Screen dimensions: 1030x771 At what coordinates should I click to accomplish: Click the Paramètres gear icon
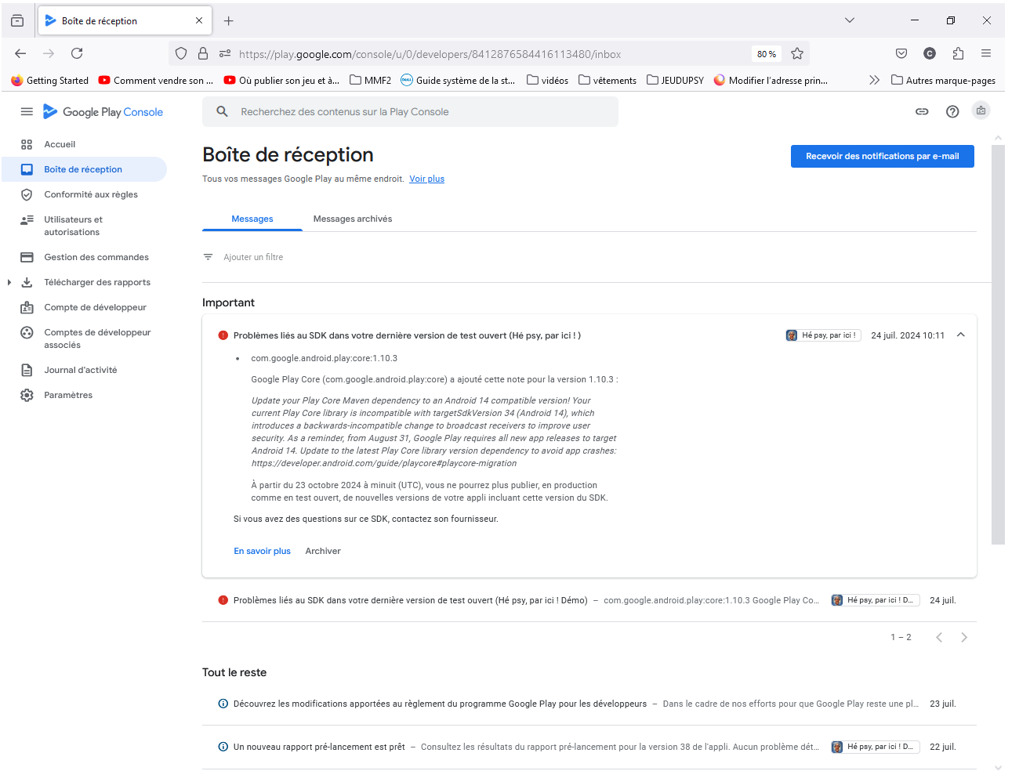(27, 395)
